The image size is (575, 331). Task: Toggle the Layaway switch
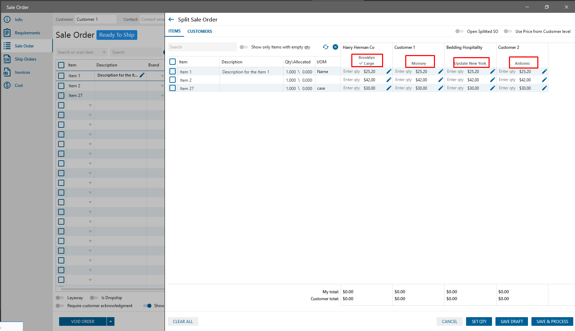(60, 298)
